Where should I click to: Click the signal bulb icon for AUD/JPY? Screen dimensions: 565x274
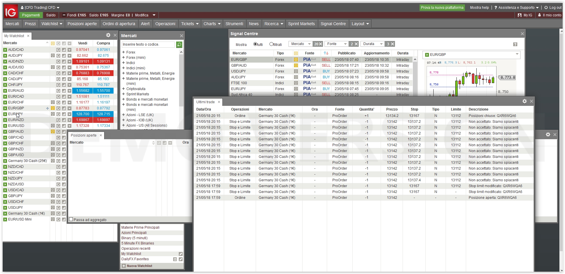[53, 56]
